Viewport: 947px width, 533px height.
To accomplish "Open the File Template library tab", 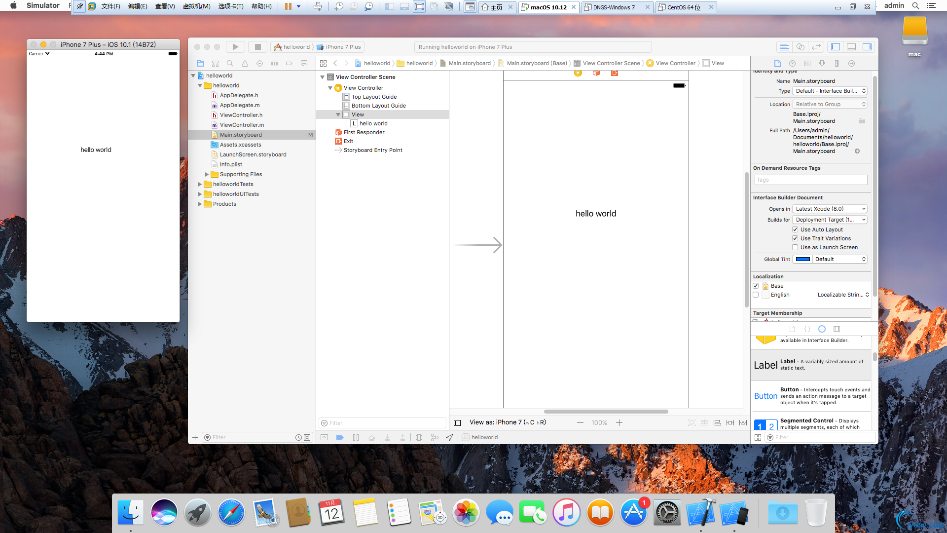I will point(792,329).
